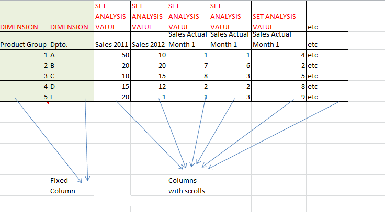
Task: Select the first DIMENSION label above Product Group
Action: point(24,27)
